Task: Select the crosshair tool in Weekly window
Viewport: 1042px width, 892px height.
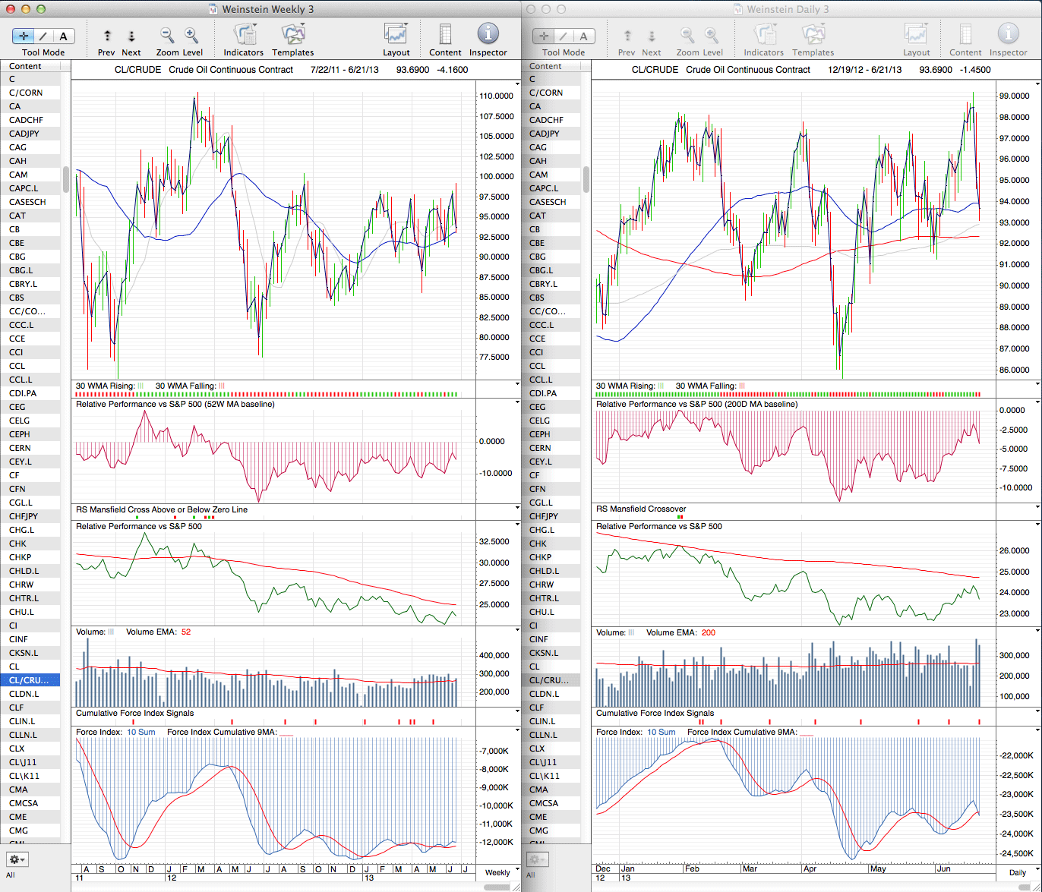Action: click(23, 36)
